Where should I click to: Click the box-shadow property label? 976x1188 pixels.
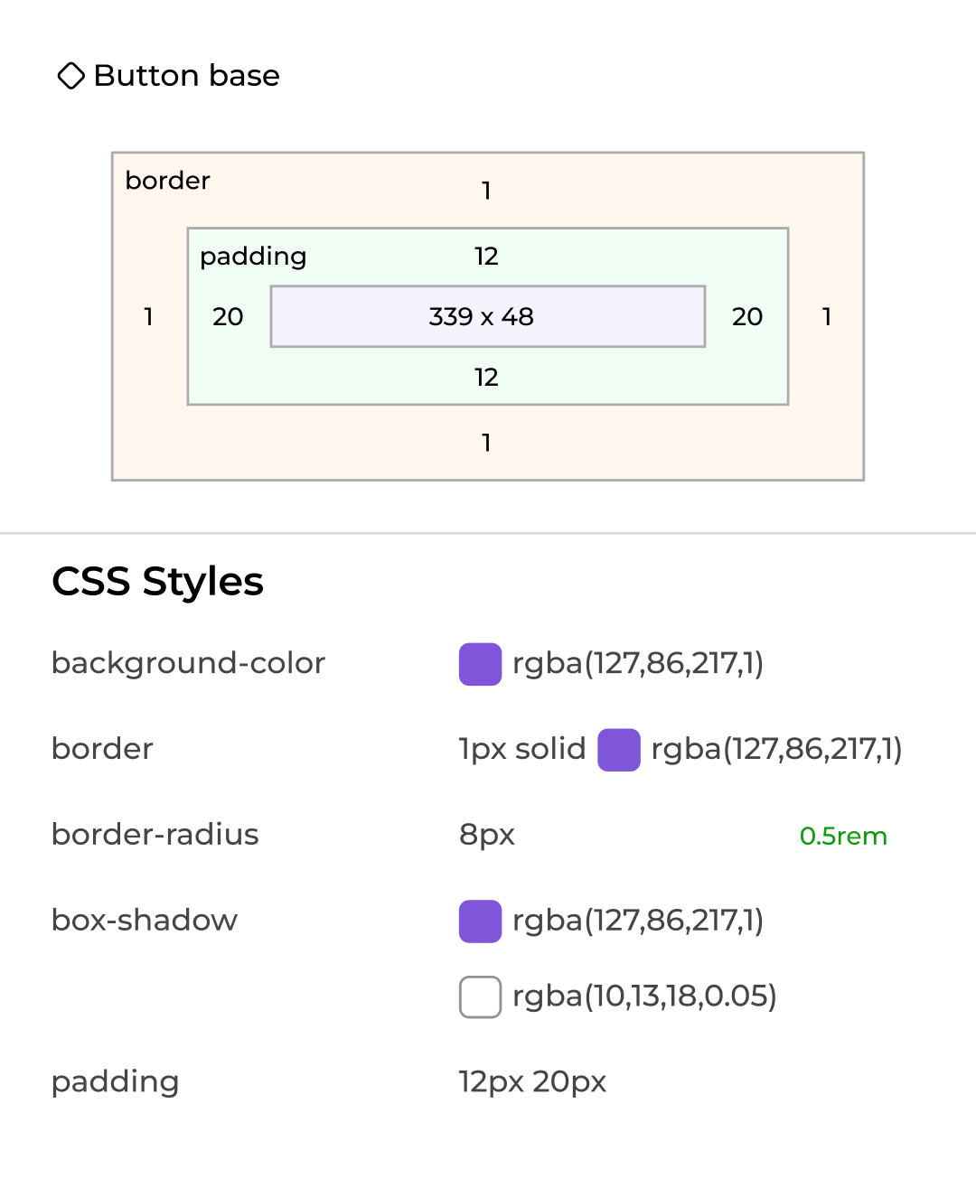pos(145,921)
